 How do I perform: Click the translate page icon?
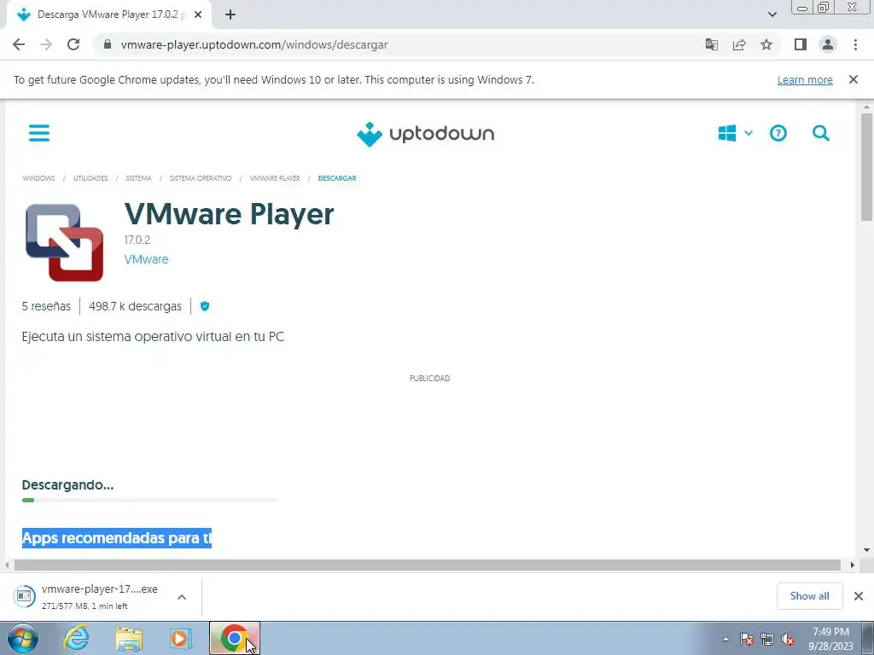[x=711, y=44]
